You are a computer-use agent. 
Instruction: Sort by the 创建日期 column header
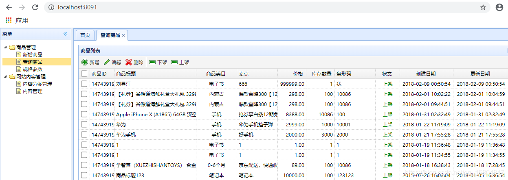tap(426, 74)
